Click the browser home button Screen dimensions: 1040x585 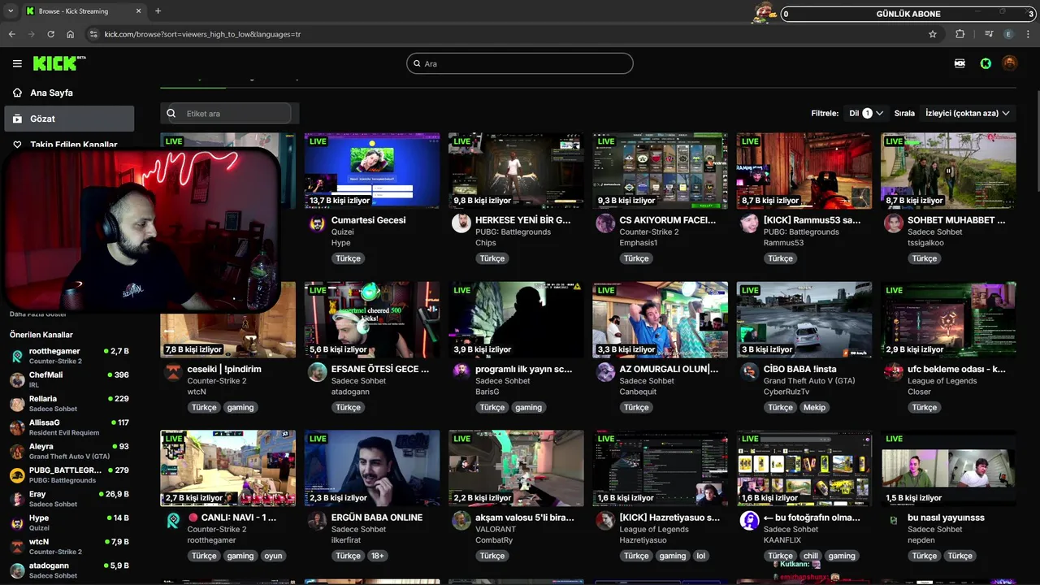(70, 34)
